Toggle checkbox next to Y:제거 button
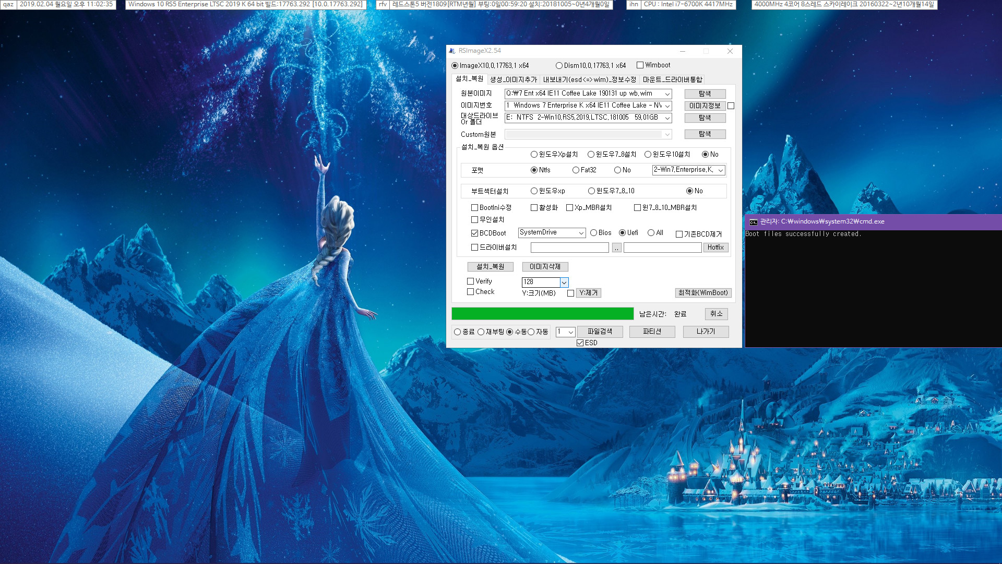1002x564 pixels. [x=570, y=293]
